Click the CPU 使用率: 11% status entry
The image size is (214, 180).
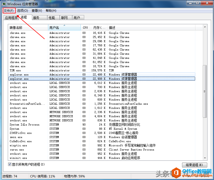click(x=43, y=176)
